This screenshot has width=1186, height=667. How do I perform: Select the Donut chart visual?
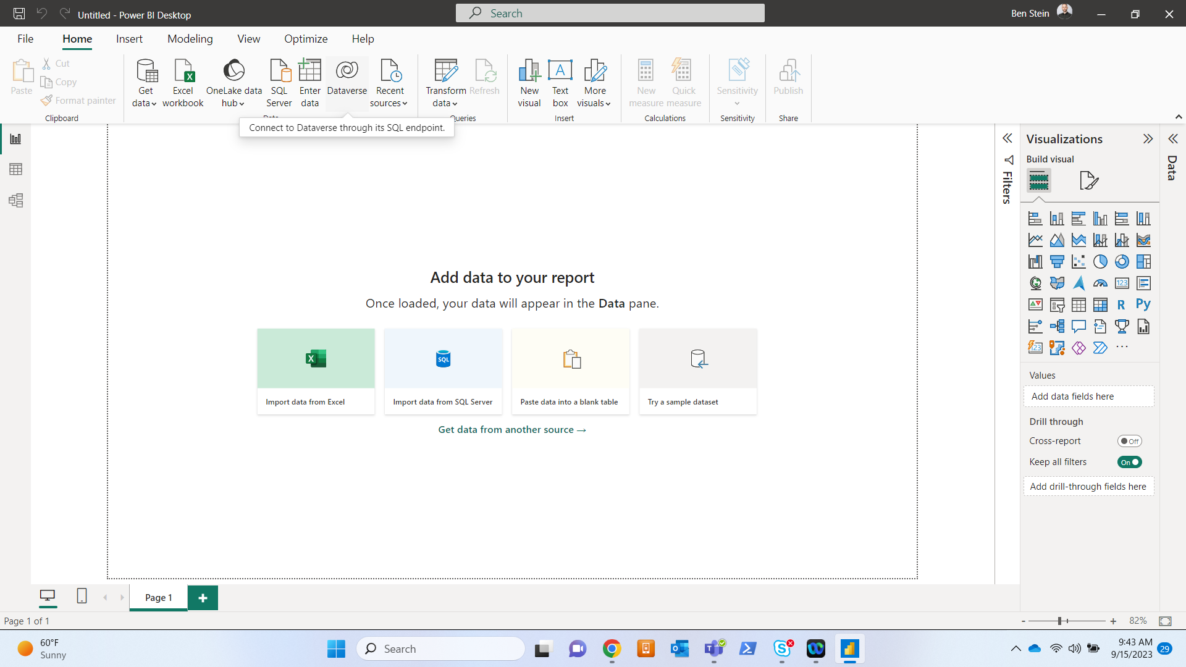pyautogui.click(x=1122, y=262)
